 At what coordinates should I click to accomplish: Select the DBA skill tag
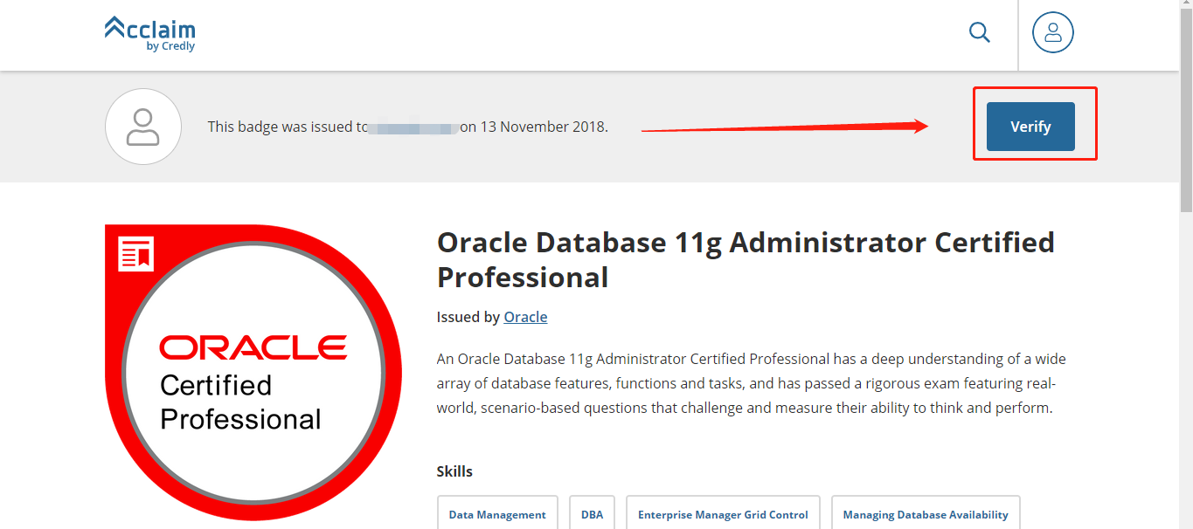pos(592,514)
